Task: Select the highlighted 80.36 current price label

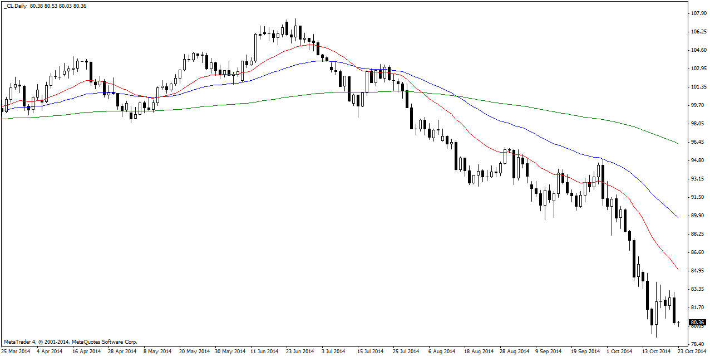Action: (697, 323)
